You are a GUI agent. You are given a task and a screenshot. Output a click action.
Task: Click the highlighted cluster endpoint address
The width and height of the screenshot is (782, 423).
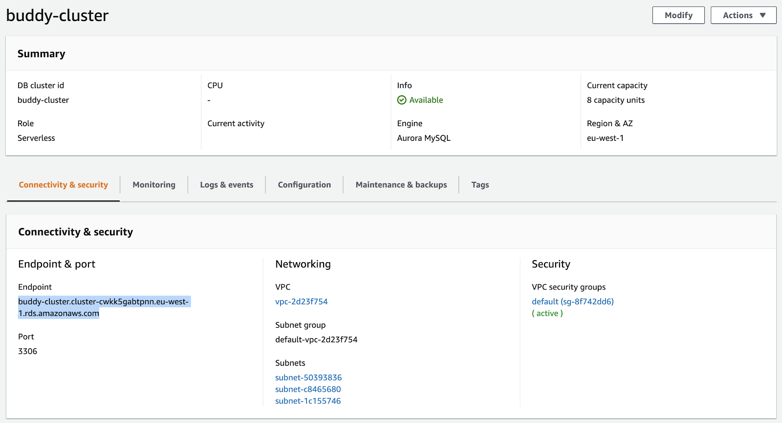(x=104, y=308)
